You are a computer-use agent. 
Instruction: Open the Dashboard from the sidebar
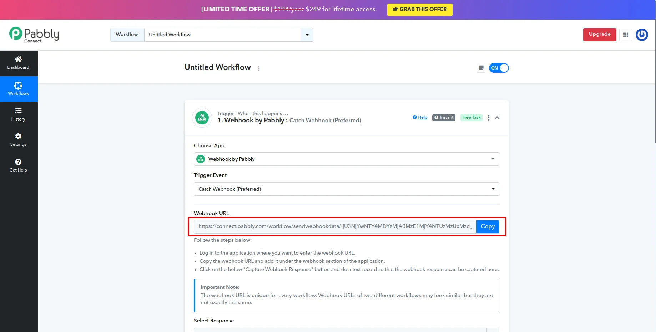(x=18, y=63)
